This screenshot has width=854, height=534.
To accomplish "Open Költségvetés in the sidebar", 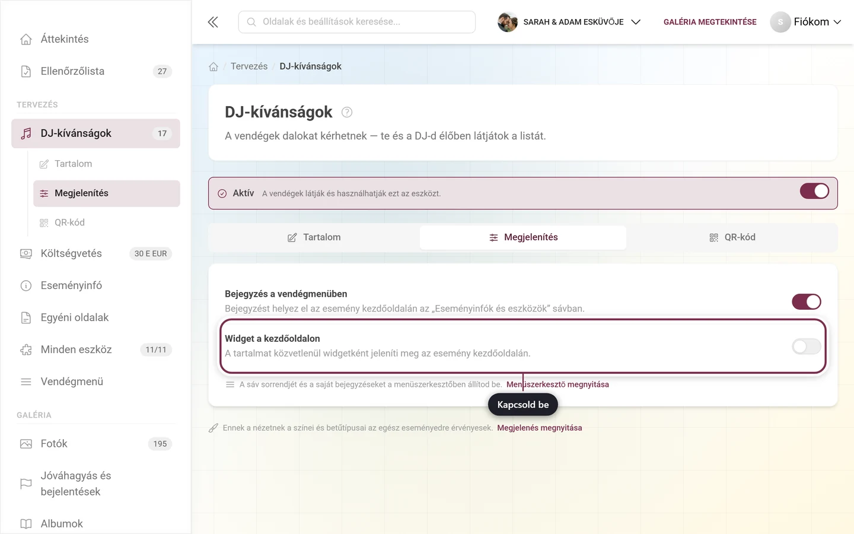I will (x=95, y=253).
